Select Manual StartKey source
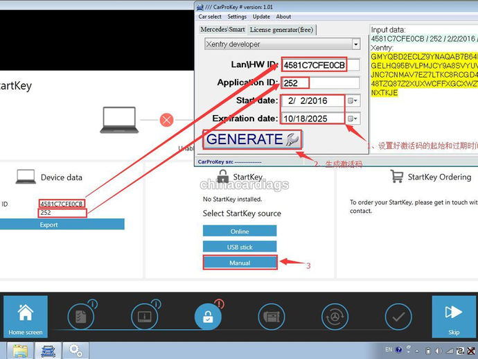This screenshot has width=478, height=359. (x=240, y=263)
